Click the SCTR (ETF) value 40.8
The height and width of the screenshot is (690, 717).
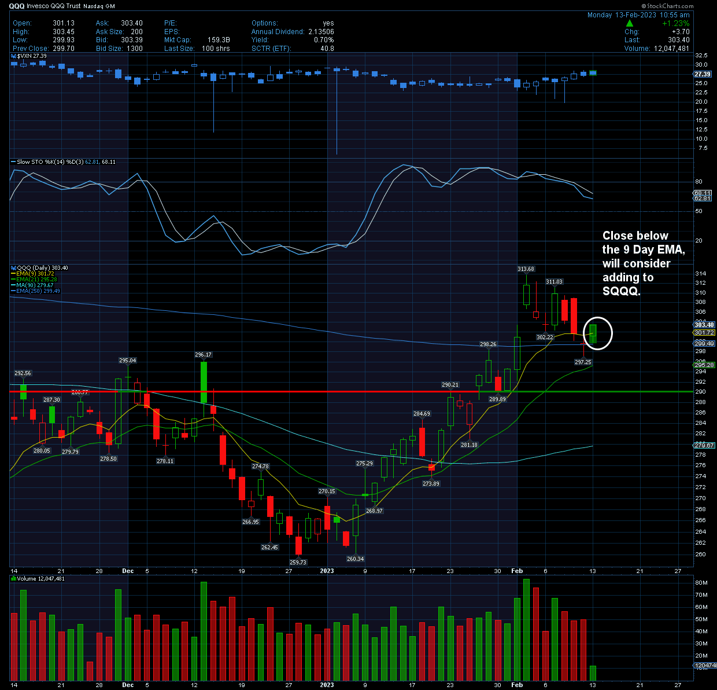[327, 49]
